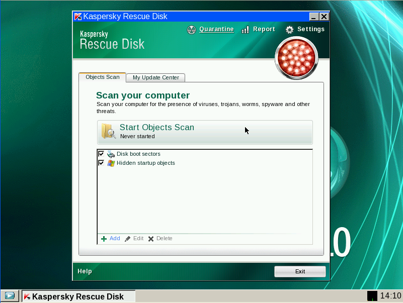
Task: Open Quarantine via its radiation icon
Action: click(x=192, y=30)
